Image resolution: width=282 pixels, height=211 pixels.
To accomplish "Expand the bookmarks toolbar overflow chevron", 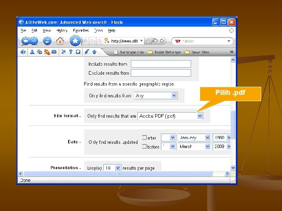I will pos(231,52).
